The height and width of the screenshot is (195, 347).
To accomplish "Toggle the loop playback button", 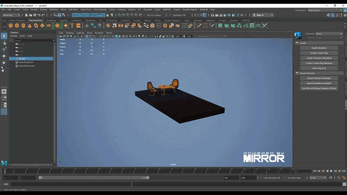I will click(x=331, y=178).
